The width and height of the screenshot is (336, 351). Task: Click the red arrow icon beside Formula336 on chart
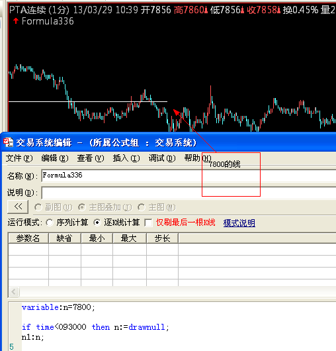[16, 21]
